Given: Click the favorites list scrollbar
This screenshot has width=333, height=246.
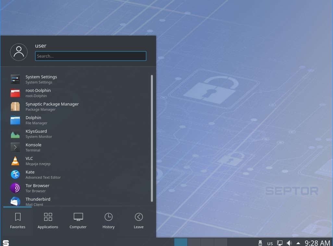Looking at the screenshot, I should (152, 138).
